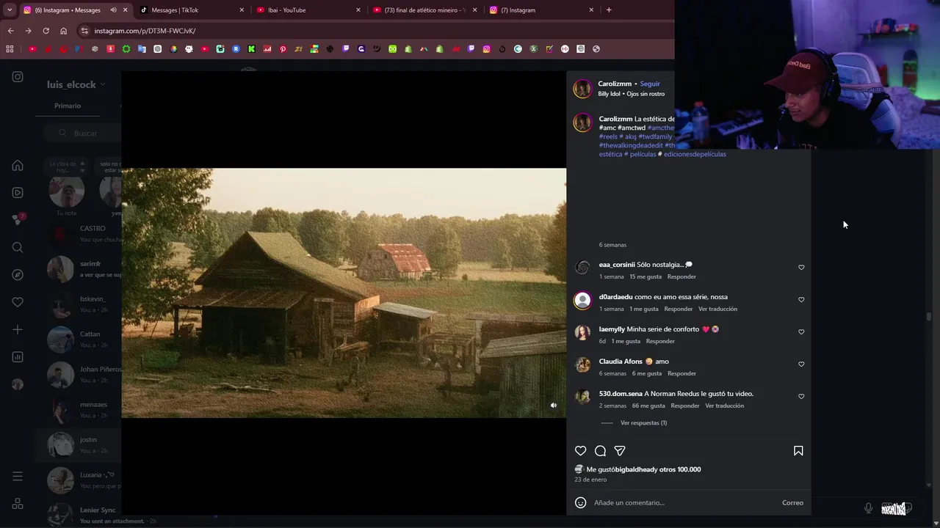Translate 530.dom.sena's comment
Screen dimensions: 940x528
(724, 406)
